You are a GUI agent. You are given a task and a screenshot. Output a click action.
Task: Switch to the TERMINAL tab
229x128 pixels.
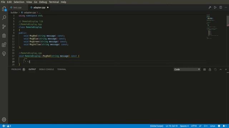click(62, 69)
